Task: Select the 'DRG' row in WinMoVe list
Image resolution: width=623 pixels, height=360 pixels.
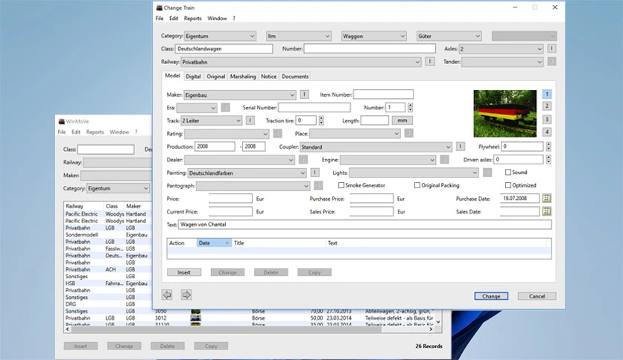Action: tap(107, 304)
